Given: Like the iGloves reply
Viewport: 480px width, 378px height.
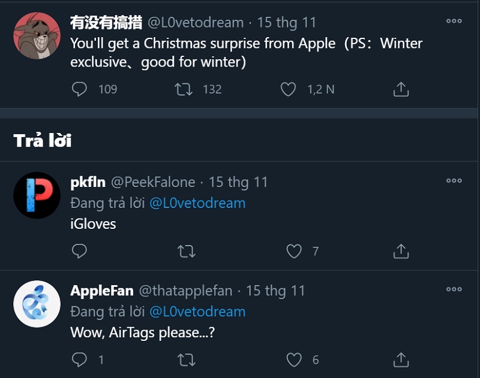Looking at the screenshot, I should click(293, 251).
